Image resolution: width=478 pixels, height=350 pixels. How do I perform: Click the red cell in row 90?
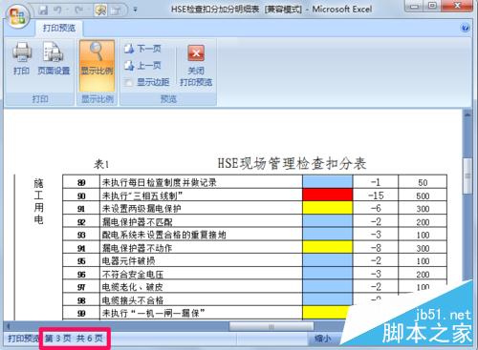327,195
